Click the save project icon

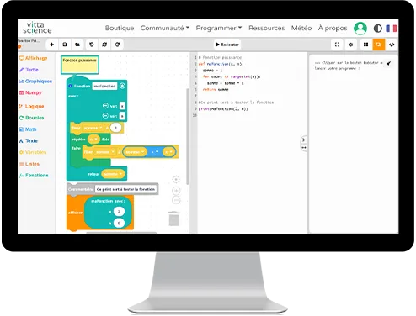[x=65, y=45]
